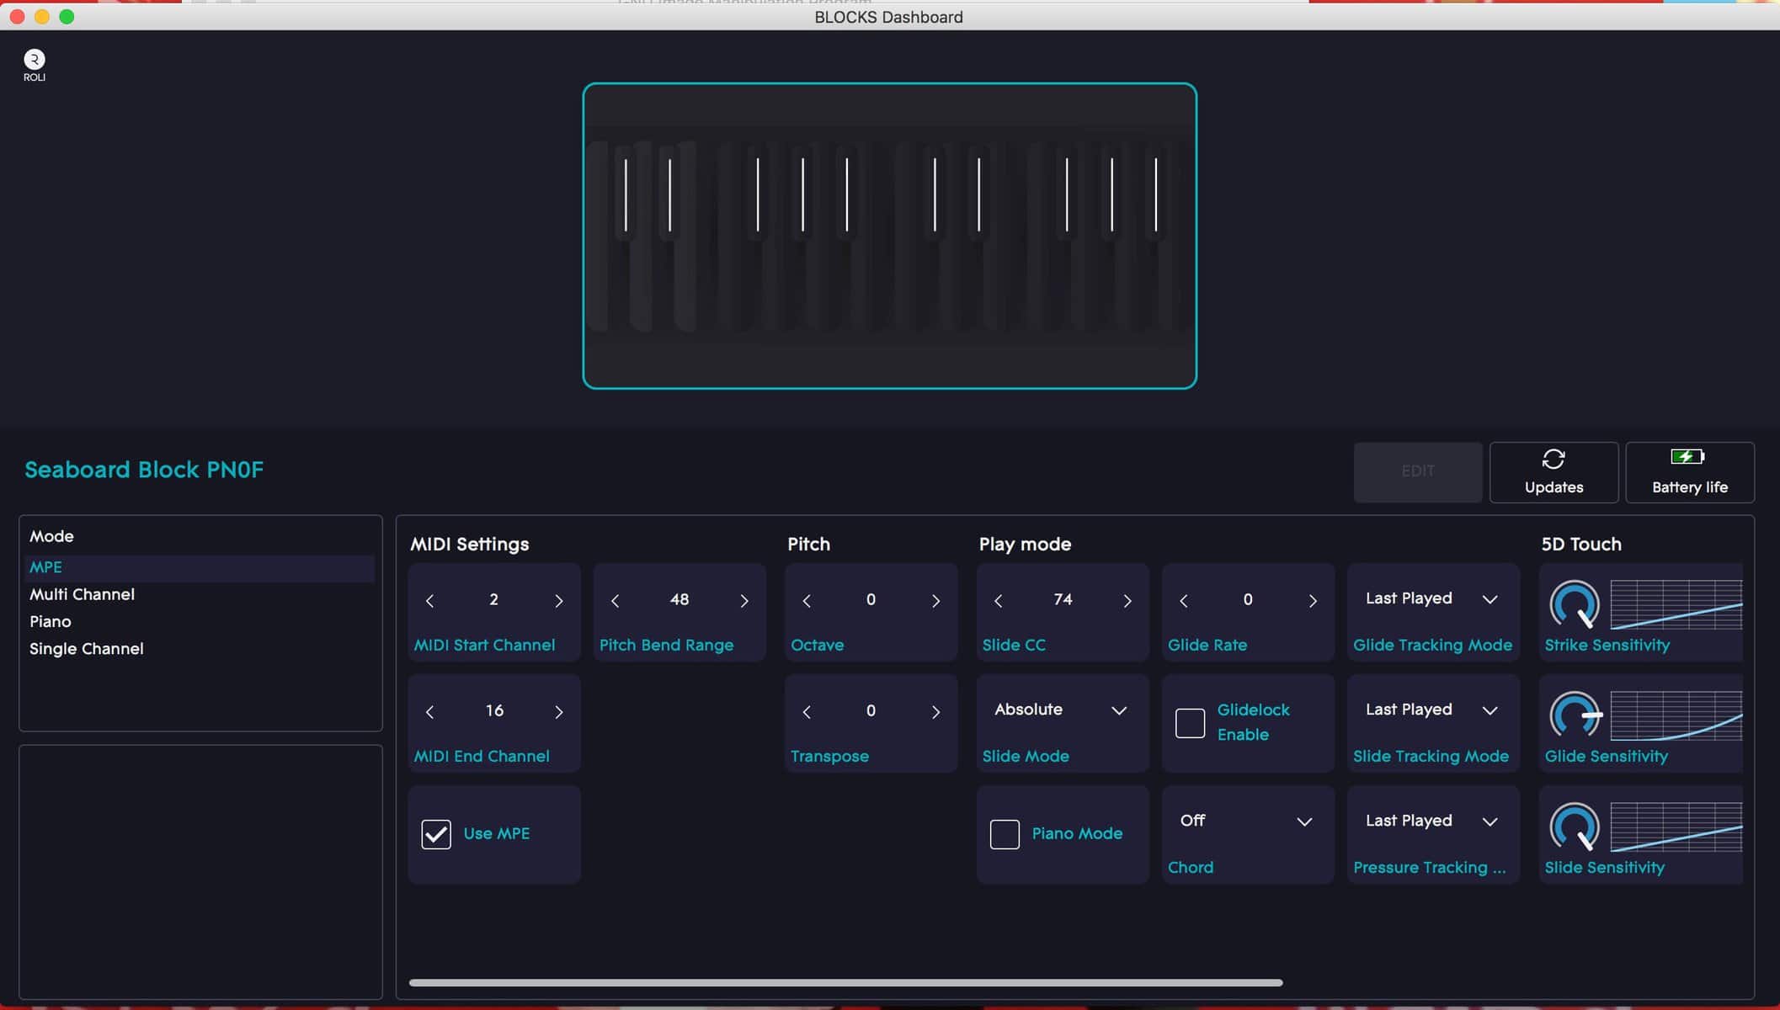
Task: Click the Seaboard Block PN0F title
Action: 144,470
